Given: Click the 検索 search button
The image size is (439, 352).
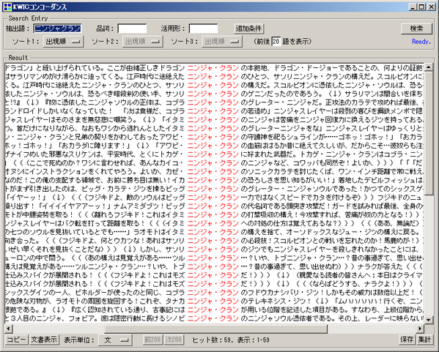Looking at the screenshot, I should [x=416, y=29].
